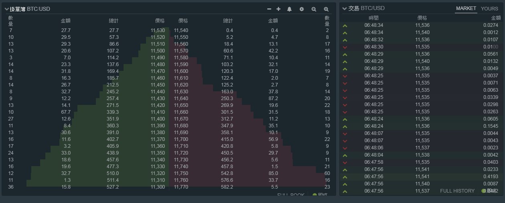Screen dimensions: 505x203
Task: Switch to the YOURS trades tab
Action: [x=489, y=8]
